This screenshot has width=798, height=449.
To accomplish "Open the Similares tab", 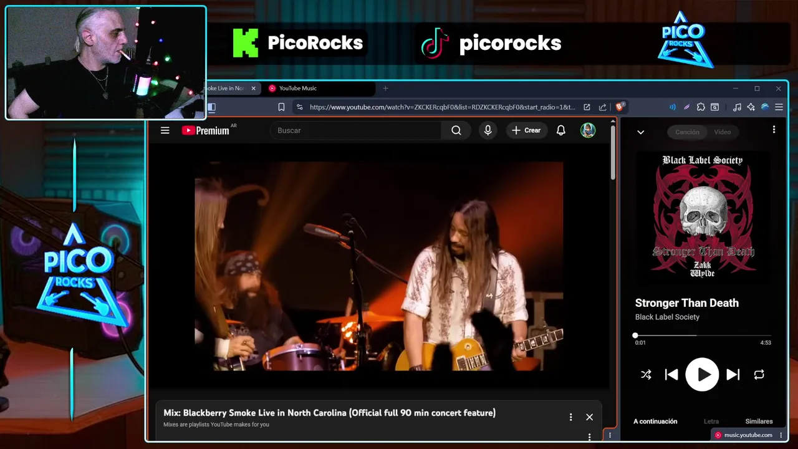I will pos(759,422).
